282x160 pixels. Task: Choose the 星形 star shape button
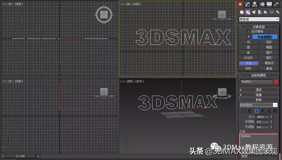pyautogui.click(x=269, y=58)
